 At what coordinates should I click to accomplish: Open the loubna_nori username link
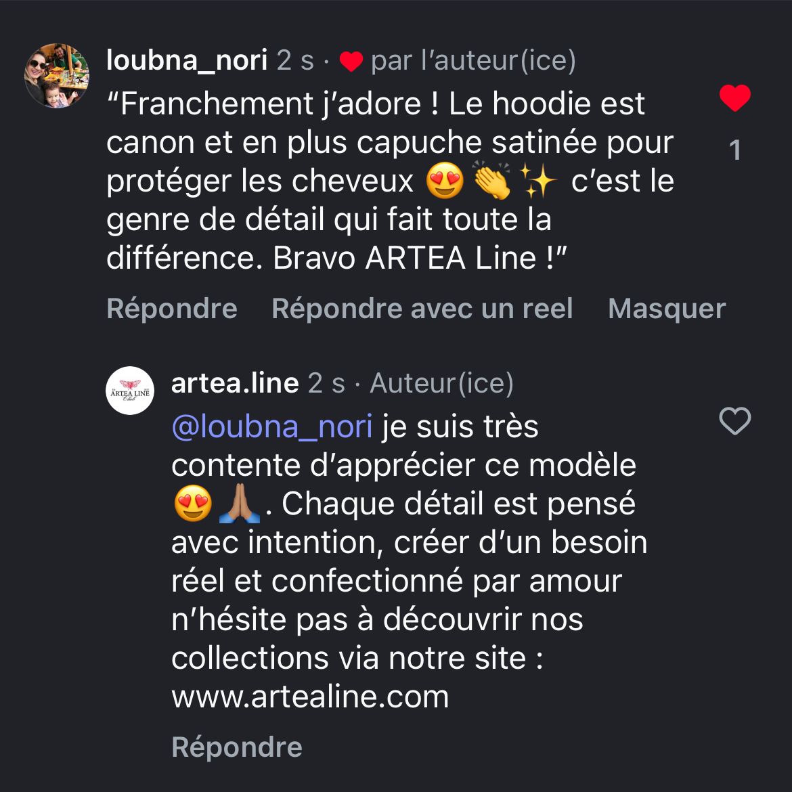[x=187, y=60]
